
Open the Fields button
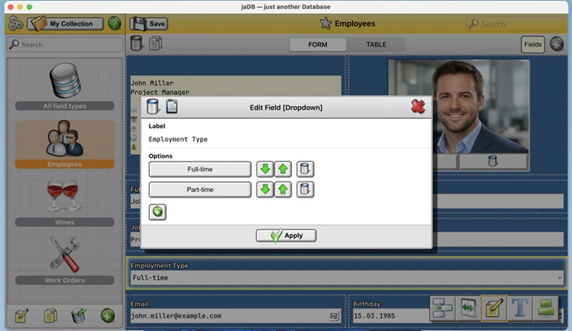(x=532, y=44)
